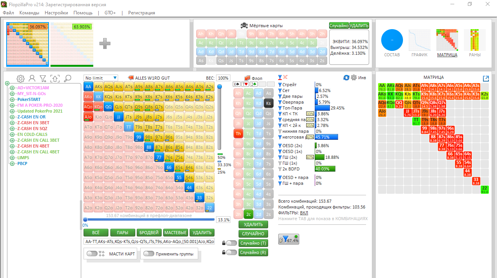This screenshot has height=278, width=497.
Task: Expand the PokerSTART tree node
Action: [x=12, y=99]
